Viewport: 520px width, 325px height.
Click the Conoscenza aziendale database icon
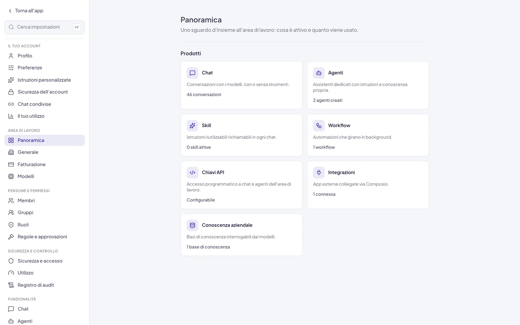(192, 225)
